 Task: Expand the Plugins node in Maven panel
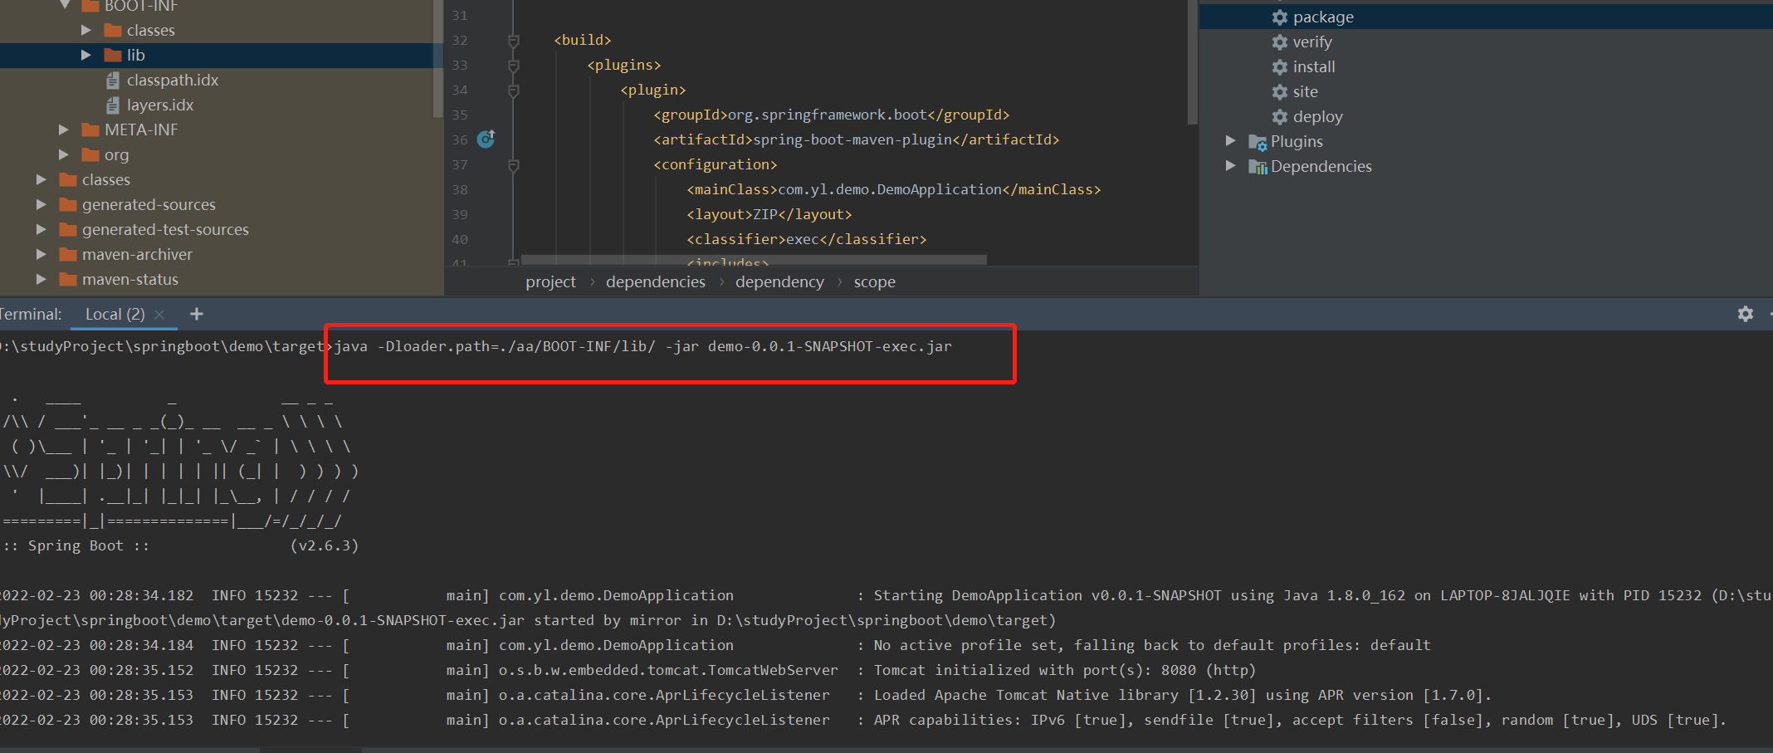pos(1231,141)
